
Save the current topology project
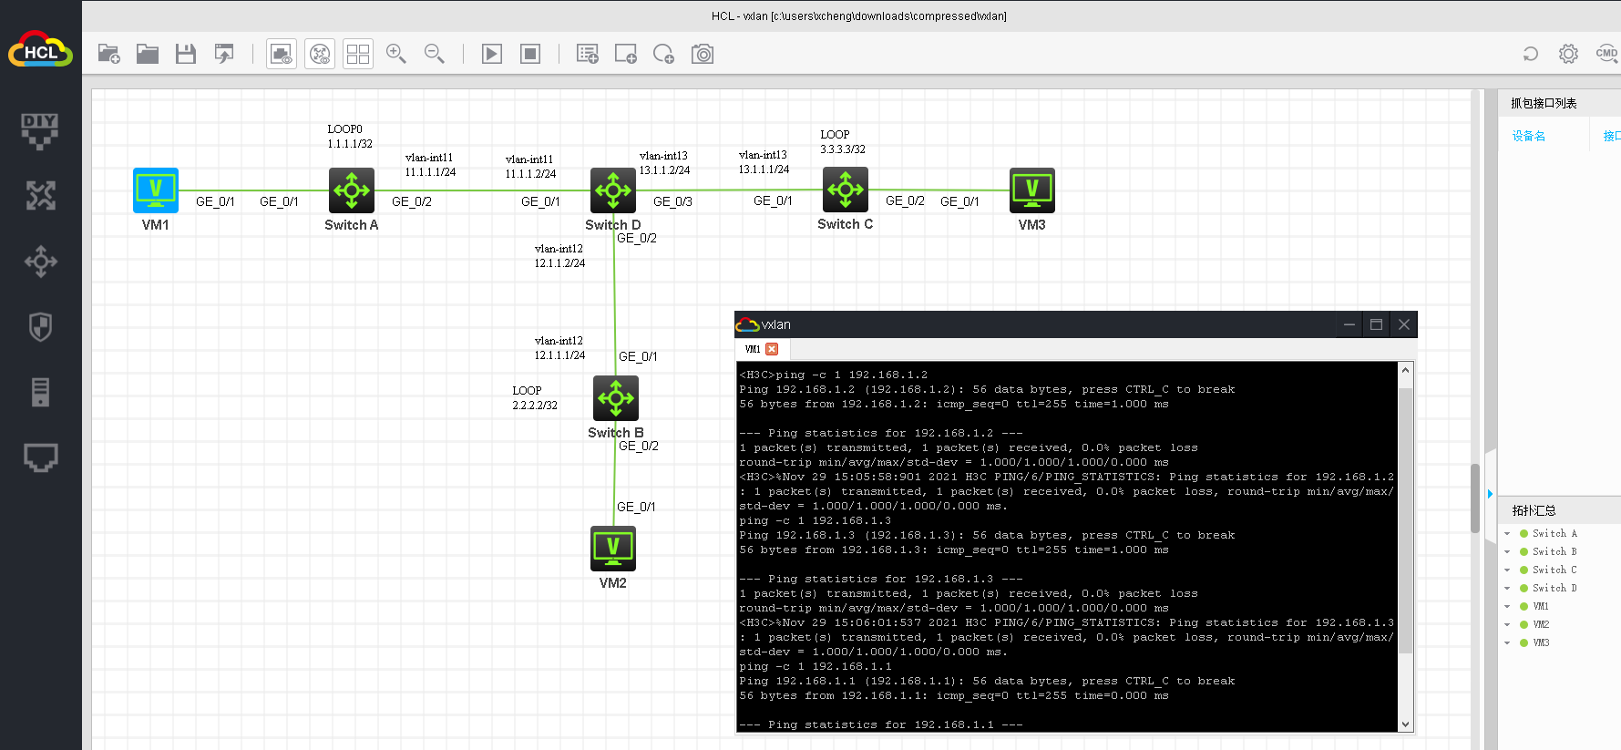tap(186, 54)
